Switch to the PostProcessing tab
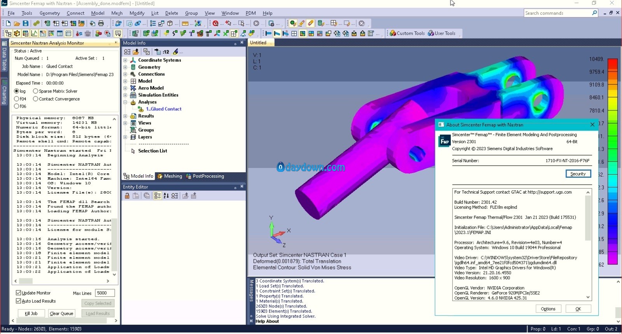This screenshot has width=622, height=334. click(205, 176)
